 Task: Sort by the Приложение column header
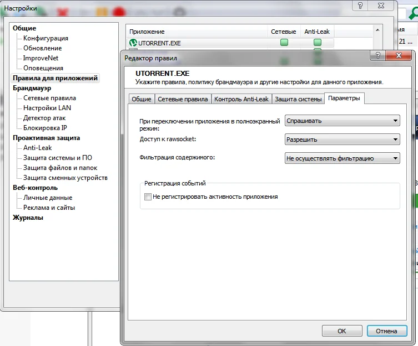197,32
